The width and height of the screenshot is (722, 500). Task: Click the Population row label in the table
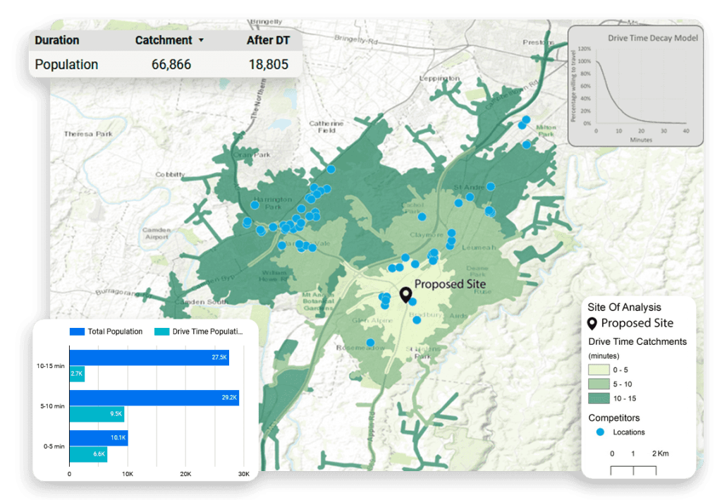pyautogui.click(x=67, y=65)
